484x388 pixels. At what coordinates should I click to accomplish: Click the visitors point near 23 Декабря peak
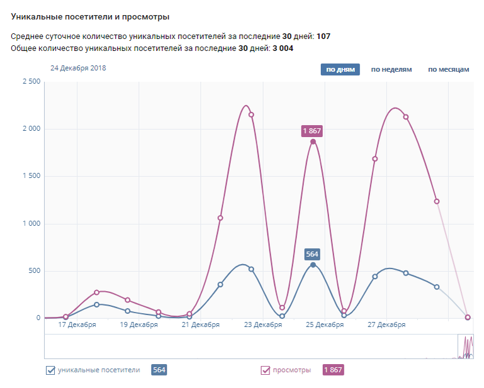tap(251, 269)
